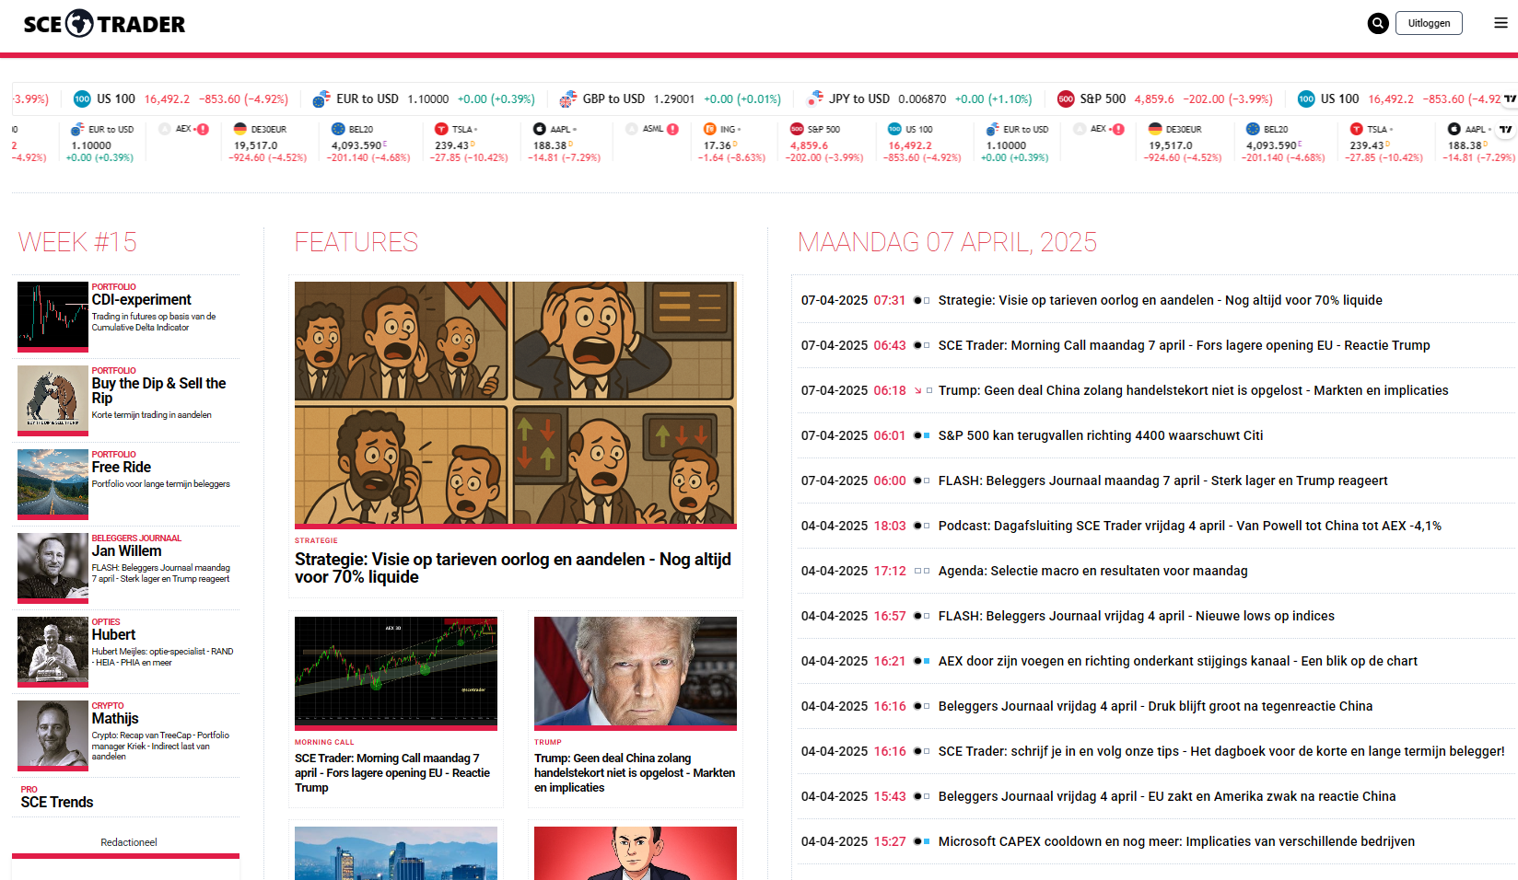Open the Free Ride road thumbnail
The image size is (1518, 880).
(53, 483)
